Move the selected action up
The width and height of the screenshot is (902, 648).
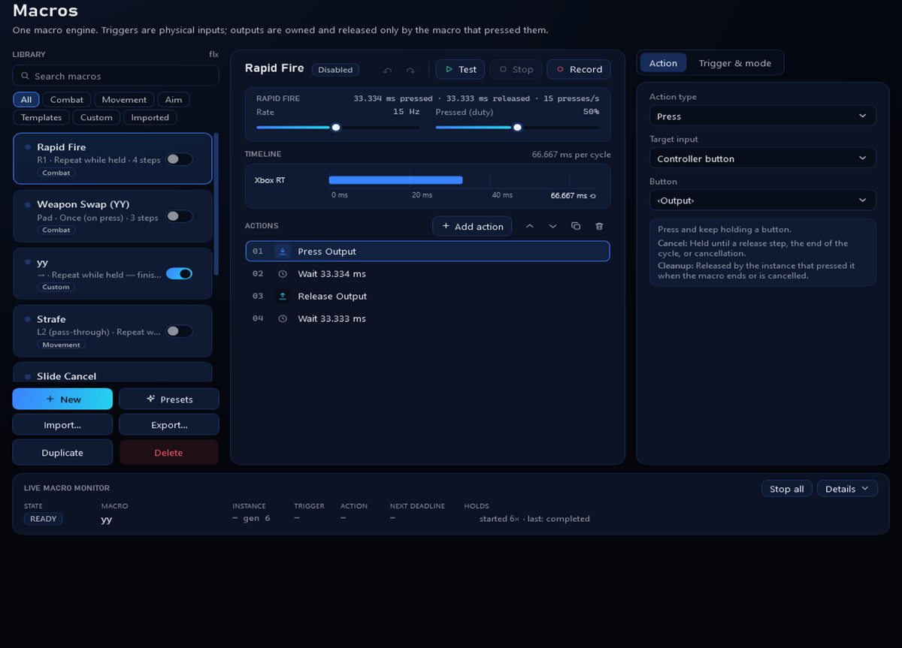click(530, 226)
